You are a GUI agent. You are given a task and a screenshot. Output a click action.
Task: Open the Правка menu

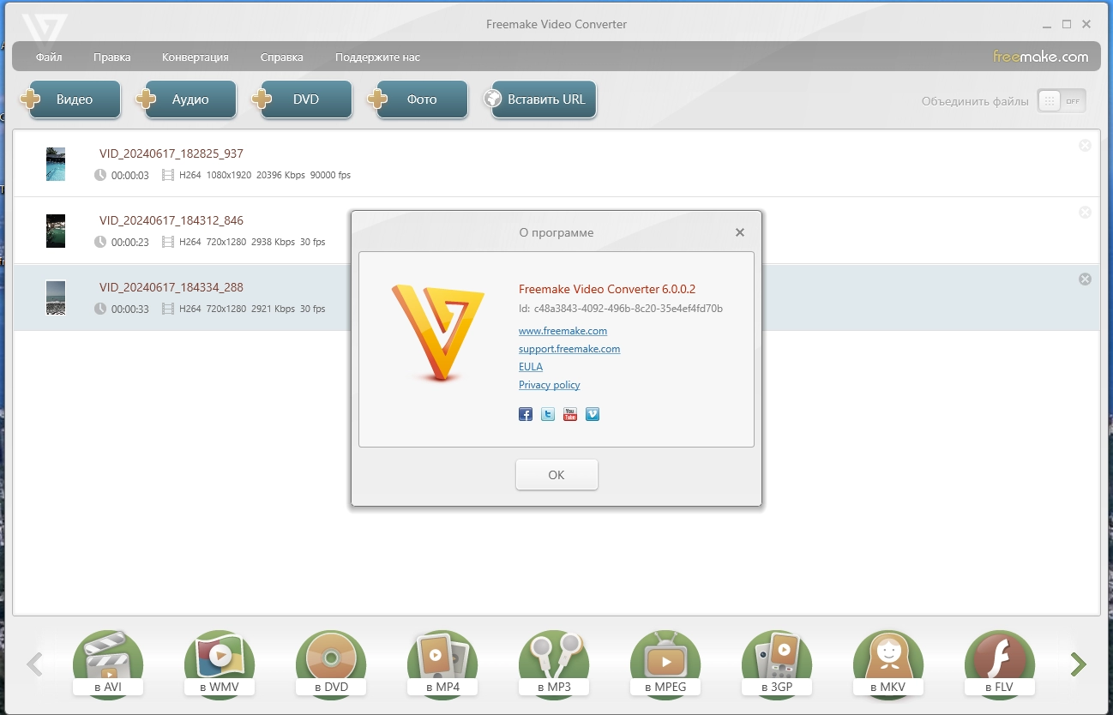(x=112, y=57)
